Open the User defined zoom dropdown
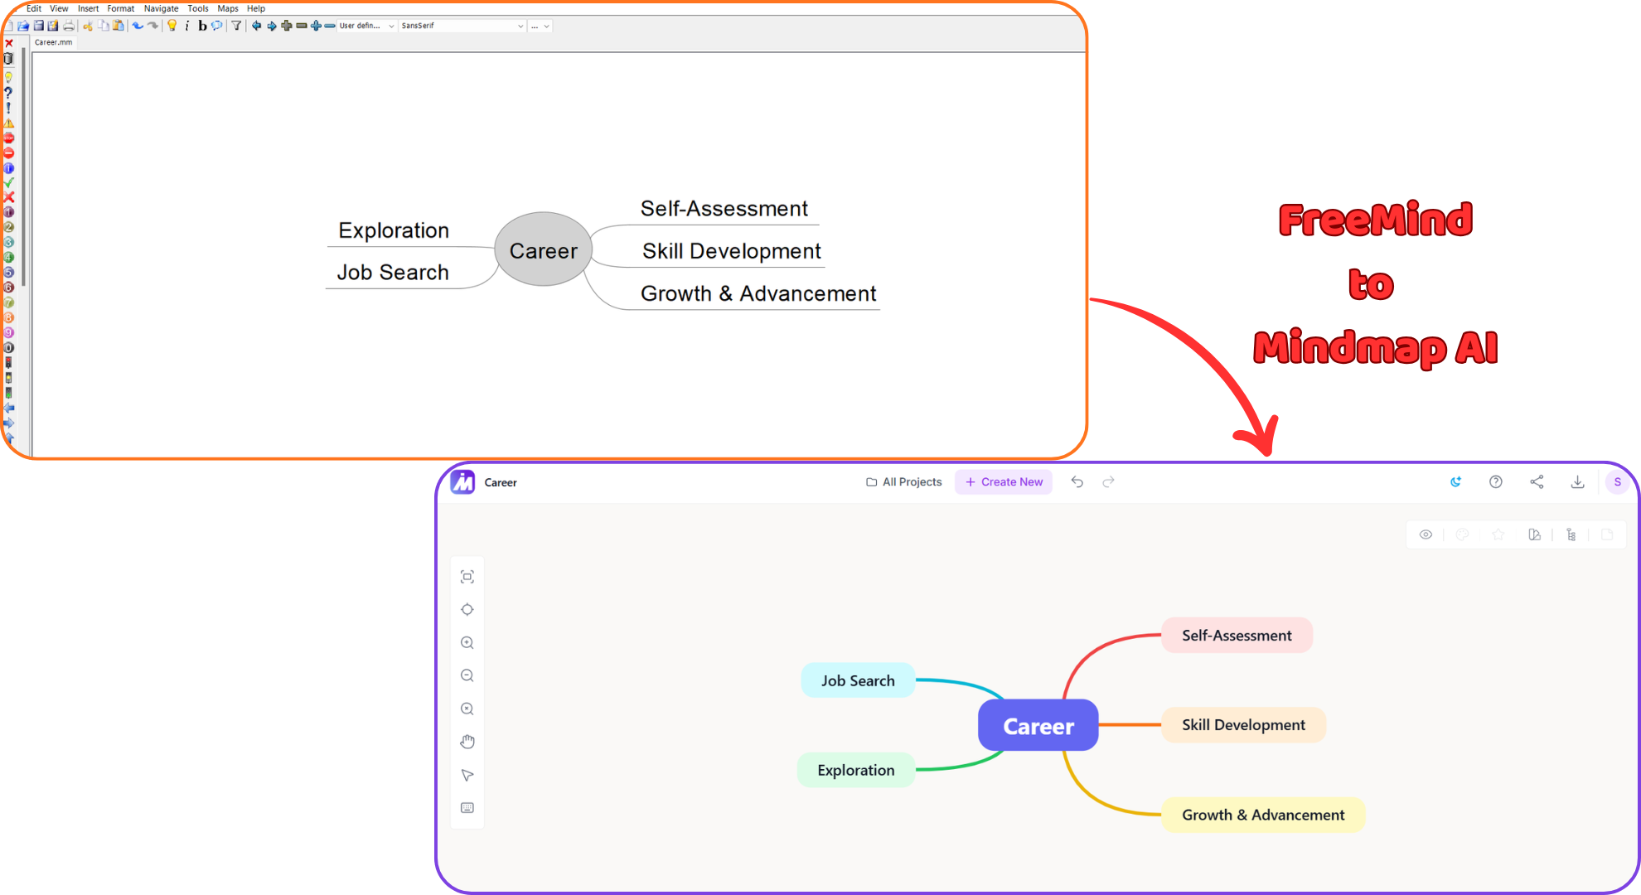Viewport: 1641px width, 895px height. pyautogui.click(x=367, y=26)
